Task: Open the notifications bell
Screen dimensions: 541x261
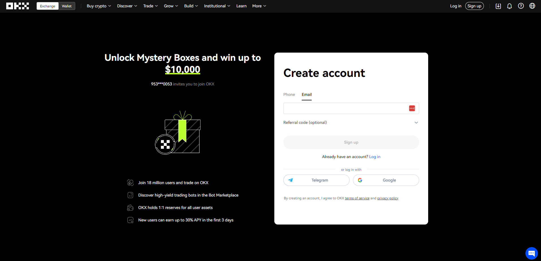Action: (x=510, y=6)
